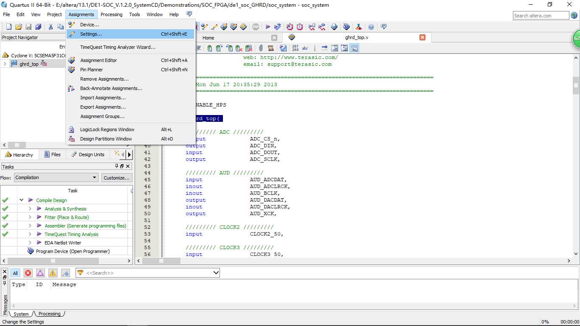This screenshot has width=580, height=326.
Task: Open the message Search combo box dropdown
Action: point(216,273)
